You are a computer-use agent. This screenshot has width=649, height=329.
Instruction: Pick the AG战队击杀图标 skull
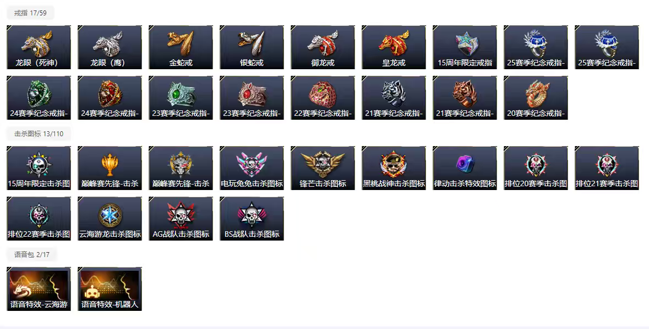(x=181, y=219)
